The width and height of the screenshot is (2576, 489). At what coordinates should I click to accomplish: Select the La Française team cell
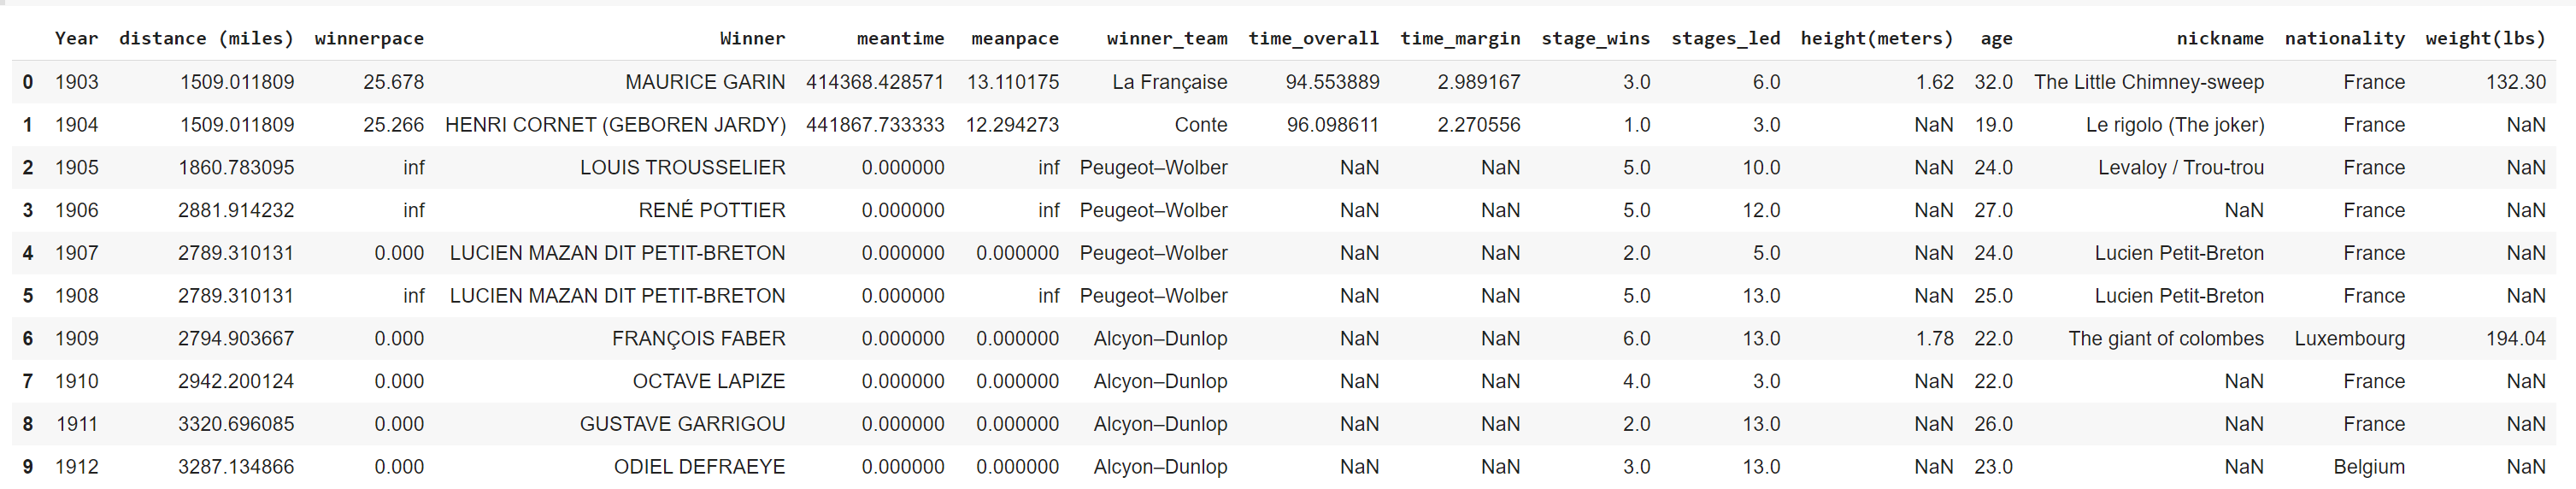[1169, 82]
